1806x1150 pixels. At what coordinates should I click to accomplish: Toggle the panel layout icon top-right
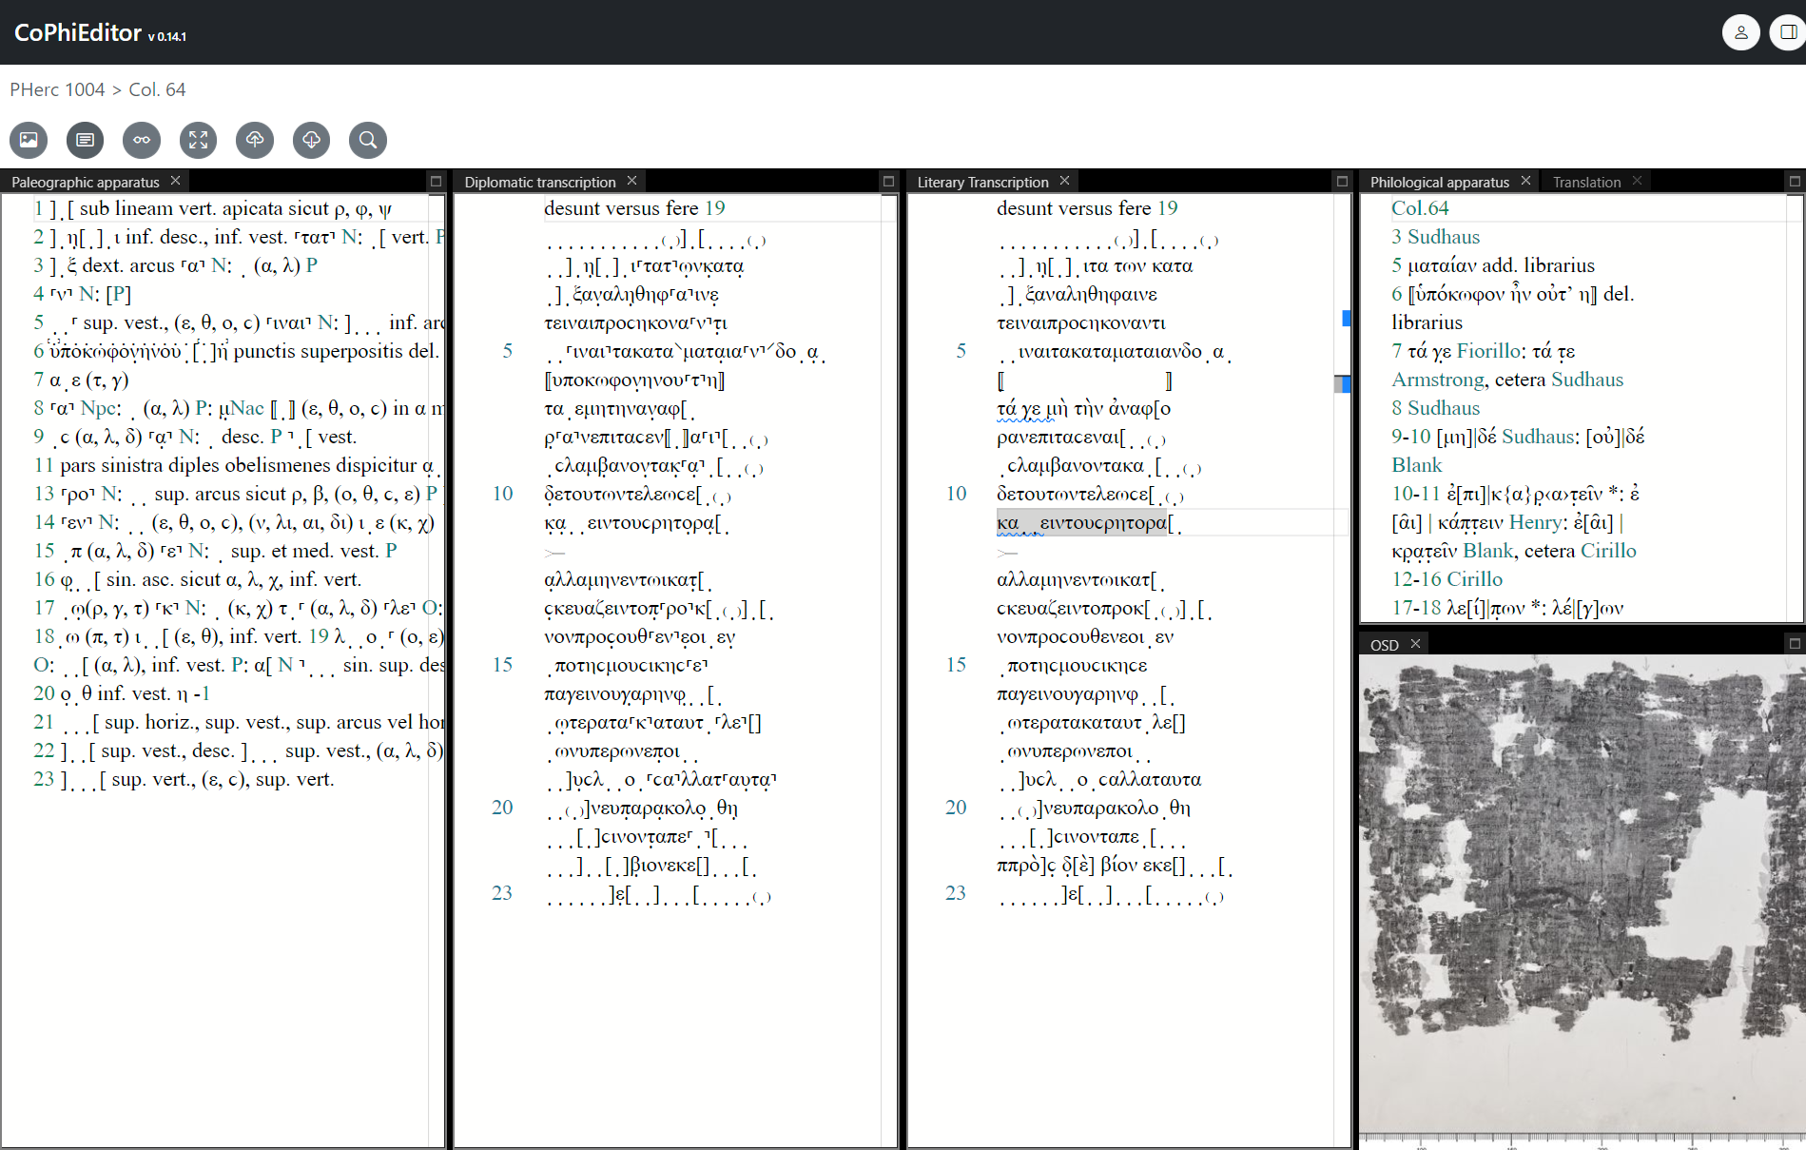point(1786,31)
